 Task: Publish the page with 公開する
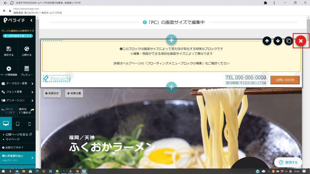27,51
